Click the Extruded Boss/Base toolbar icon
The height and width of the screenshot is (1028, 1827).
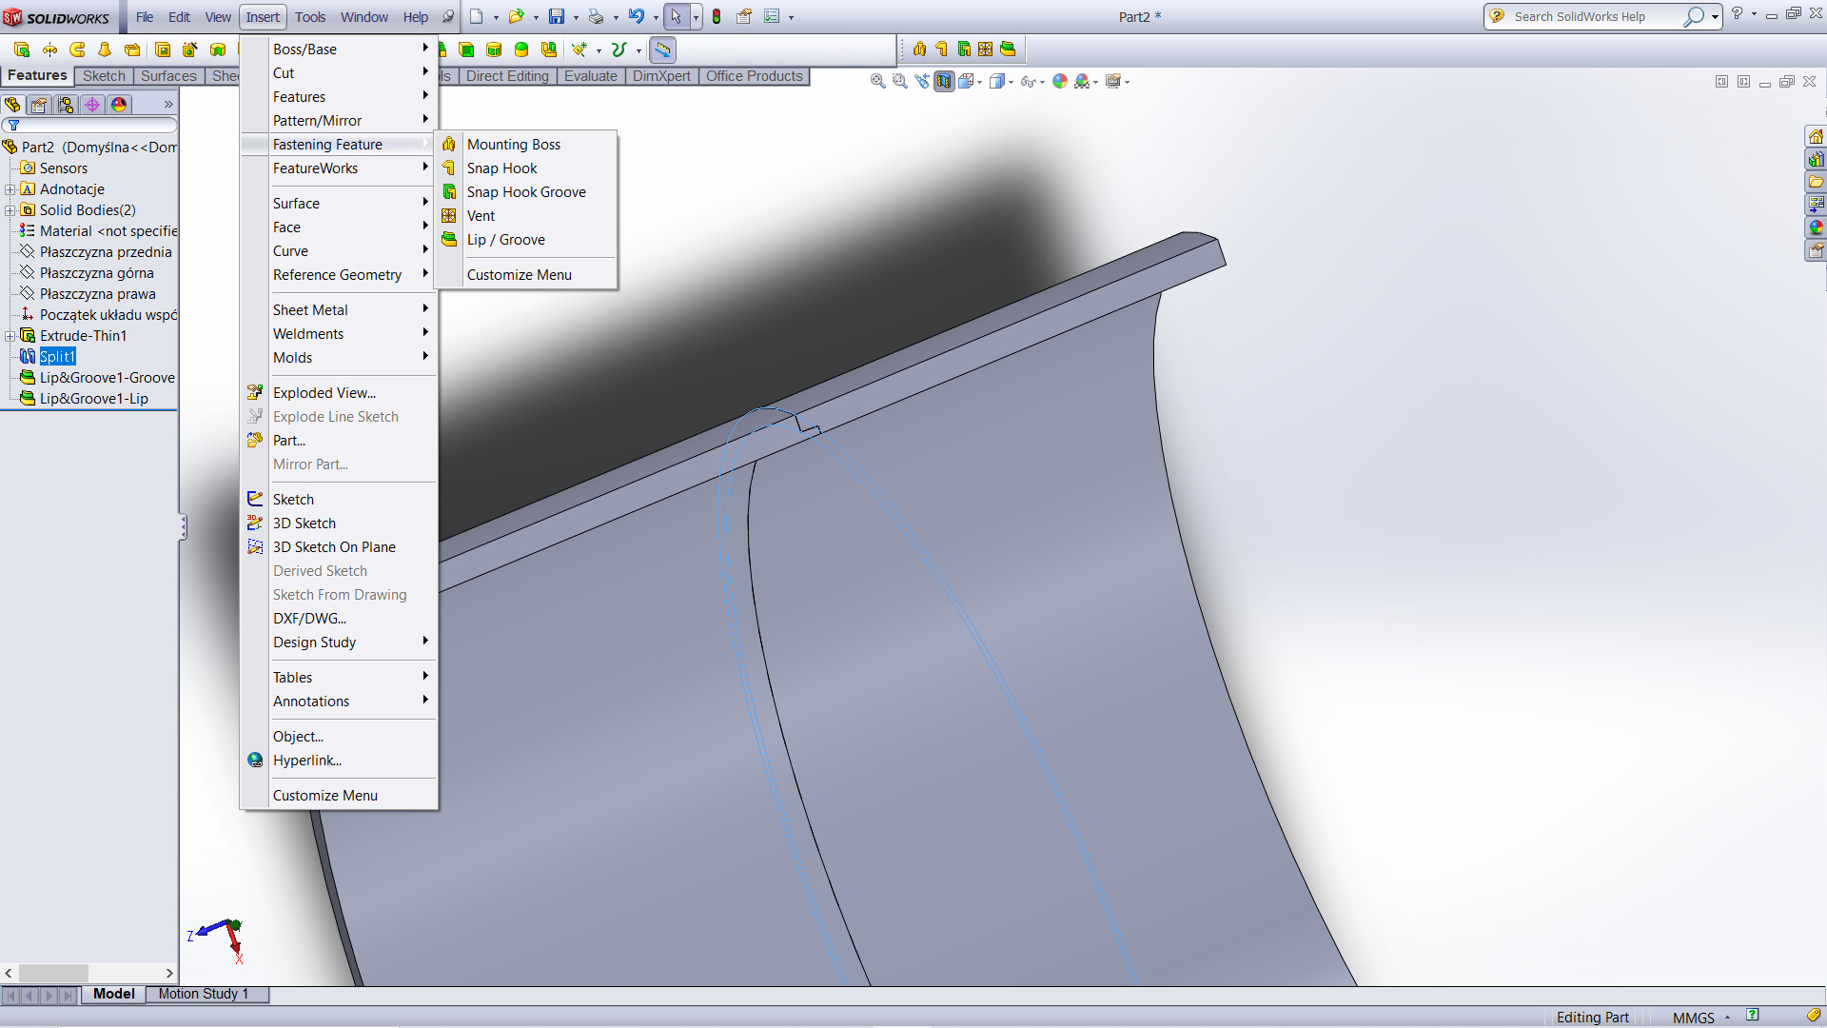coord(22,49)
